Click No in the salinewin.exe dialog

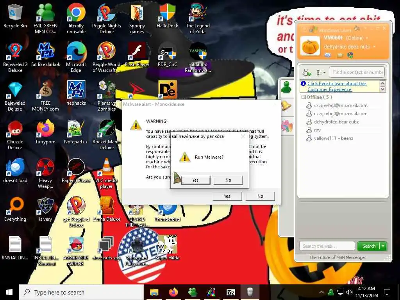point(228,180)
